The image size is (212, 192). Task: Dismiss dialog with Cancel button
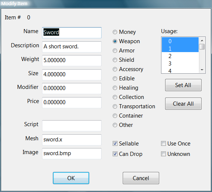point(141,178)
